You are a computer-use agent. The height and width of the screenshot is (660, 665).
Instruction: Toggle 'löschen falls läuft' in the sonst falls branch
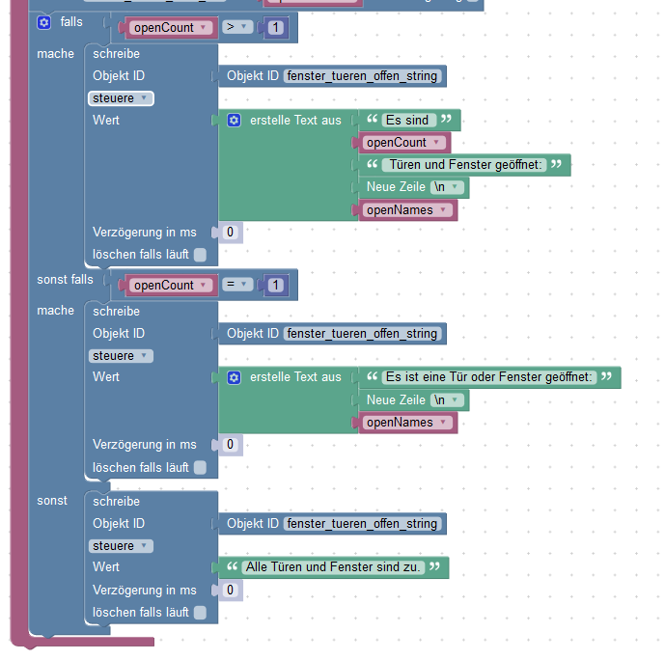200,467
